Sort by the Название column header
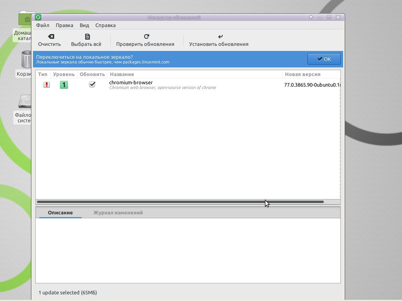This screenshot has height=301, width=402. [195, 74]
